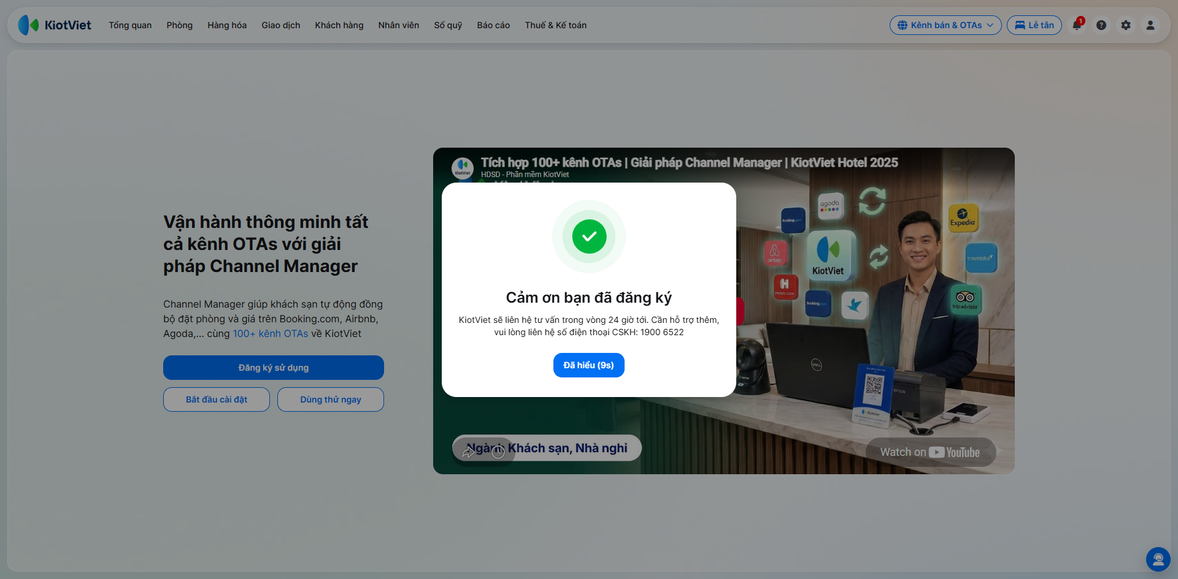Screen dimensions: 1178x579
Task: Open the Nhân viên menu
Action: [399, 25]
